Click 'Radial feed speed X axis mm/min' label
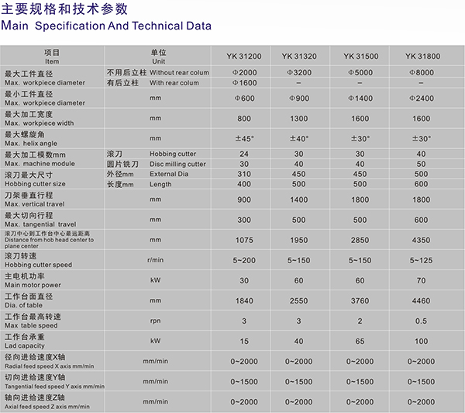 pos(50,366)
